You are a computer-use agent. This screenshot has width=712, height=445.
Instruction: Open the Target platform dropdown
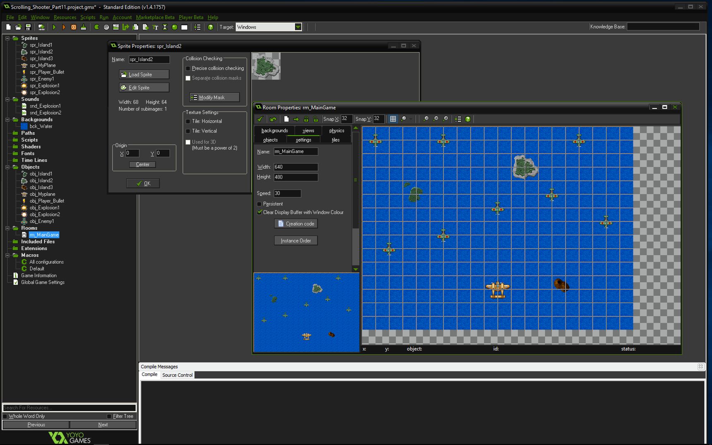pos(298,27)
